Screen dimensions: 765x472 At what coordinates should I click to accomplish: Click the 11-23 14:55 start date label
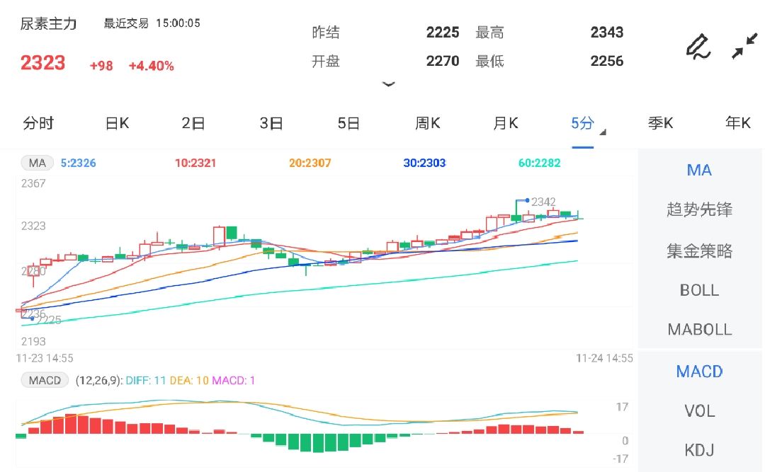tap(45, 358)
